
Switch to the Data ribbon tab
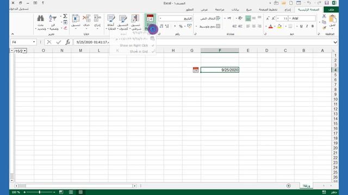235,10
